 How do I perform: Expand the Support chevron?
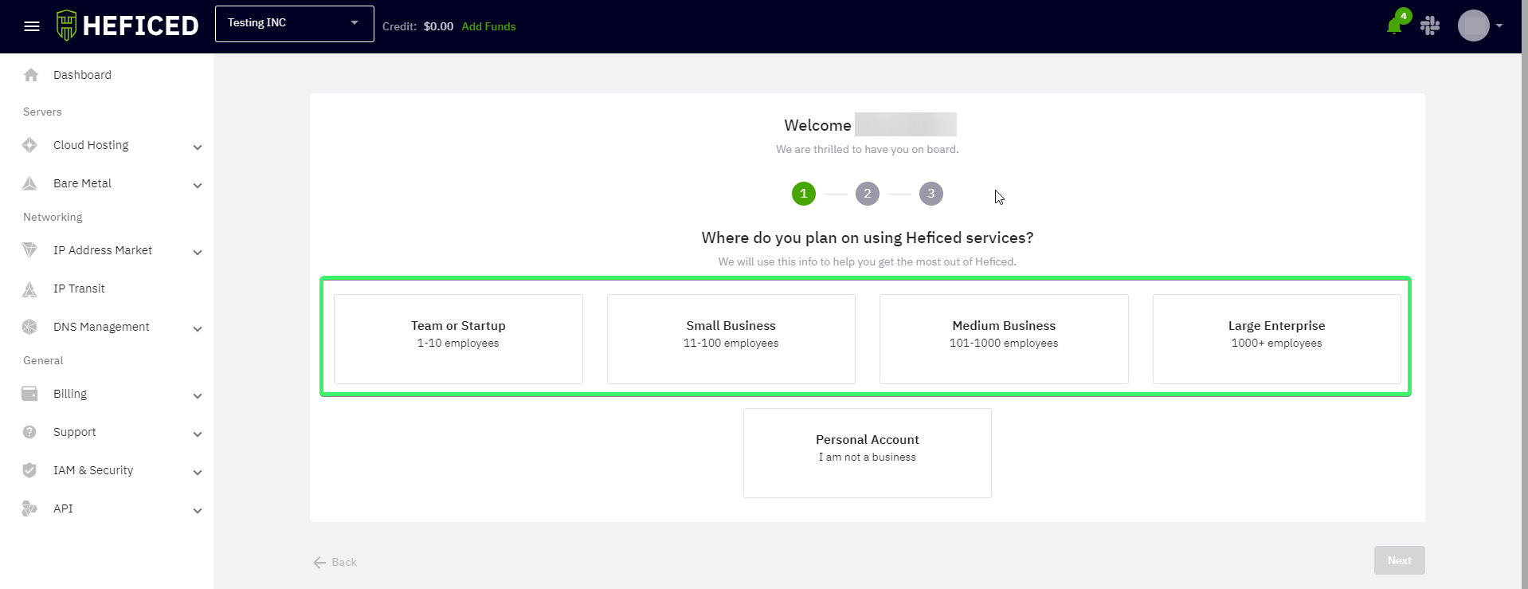[198, 434]
